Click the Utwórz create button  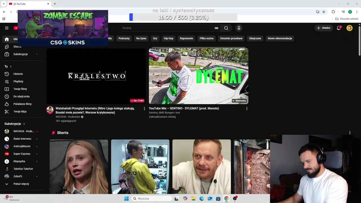pos(324,28)
